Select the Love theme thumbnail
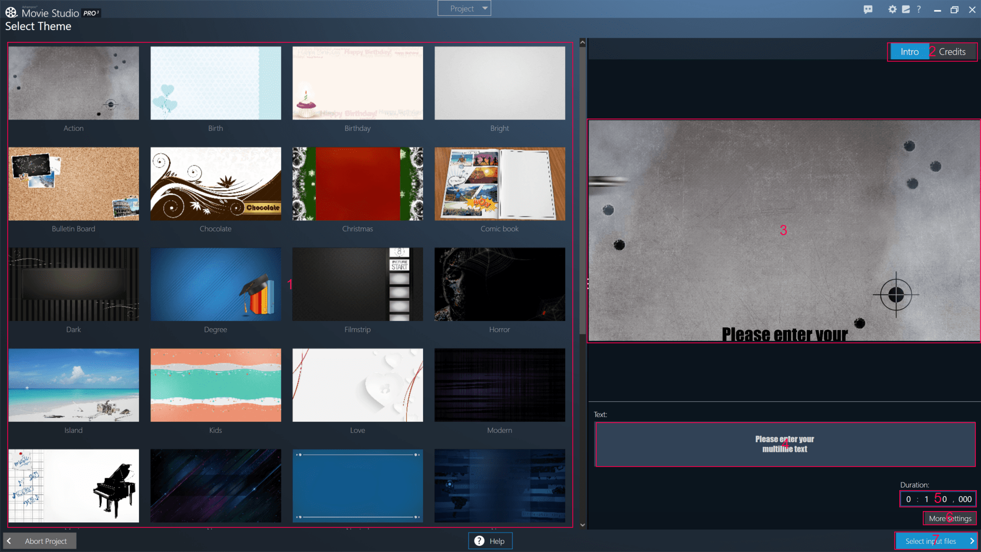This screenshot has height=552, width=981. click(x=358, y=385)
